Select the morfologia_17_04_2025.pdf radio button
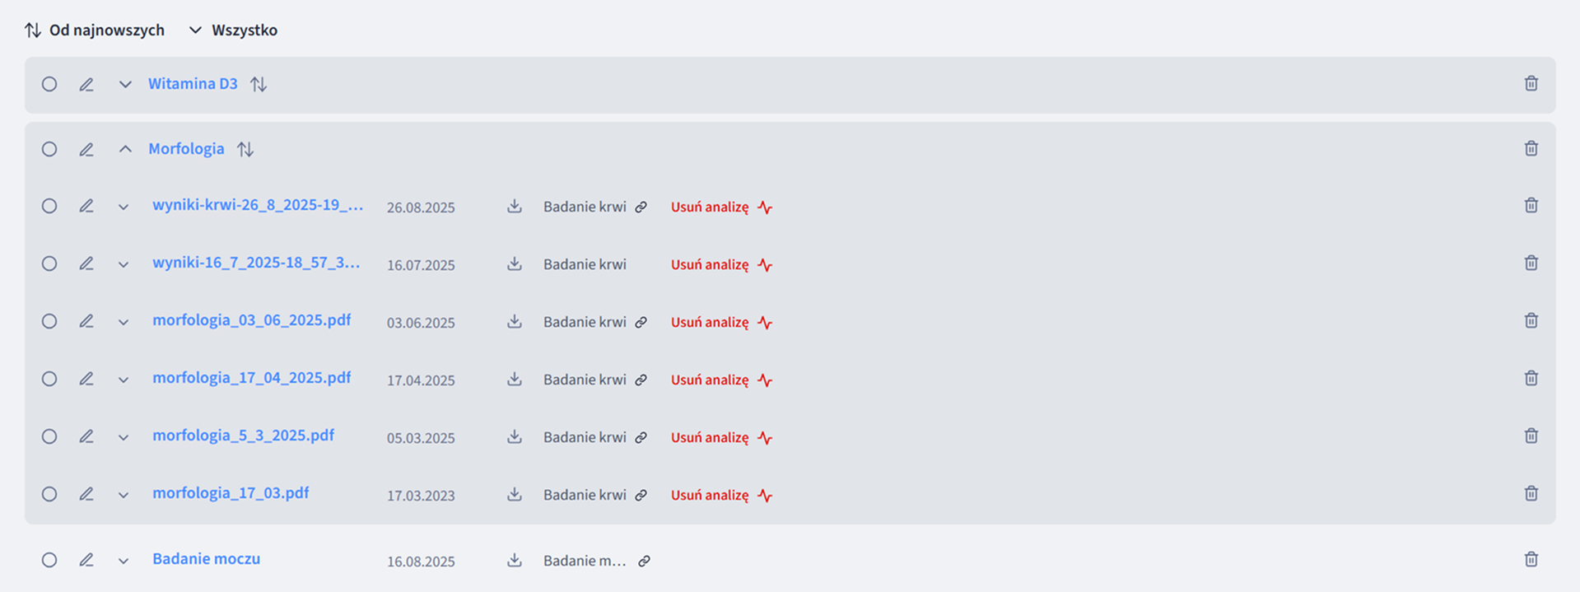Screen dimensions: 1580x592 coord(49,379)
